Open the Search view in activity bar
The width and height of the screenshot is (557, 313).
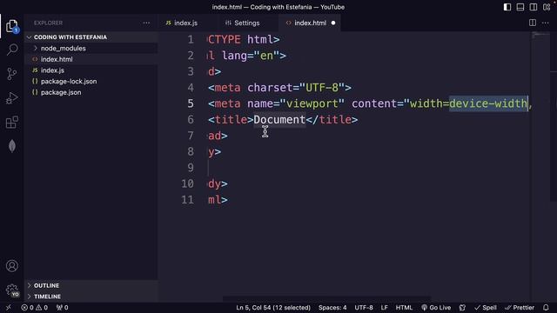[12, 50]
